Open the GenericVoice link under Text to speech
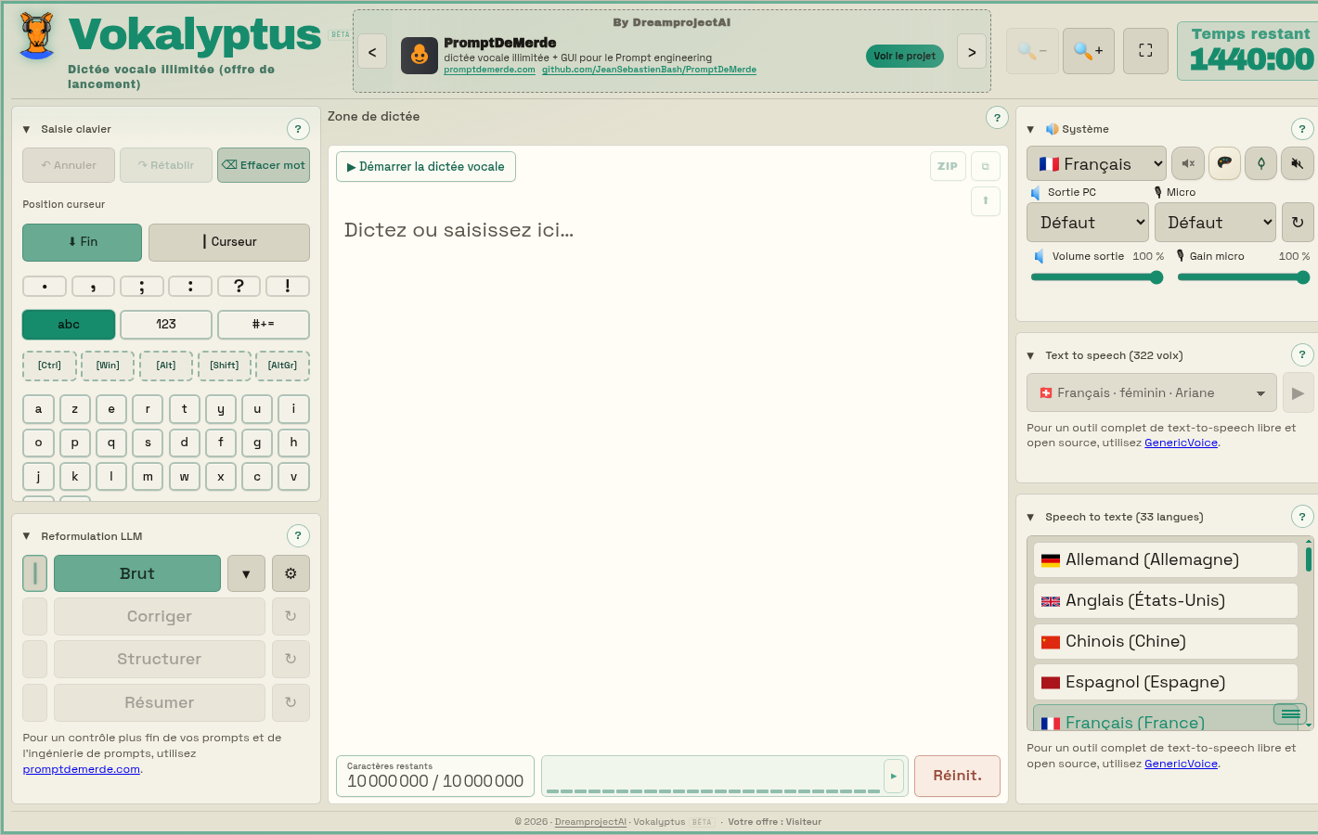The image size is (1318, 835). point(1181,443)
